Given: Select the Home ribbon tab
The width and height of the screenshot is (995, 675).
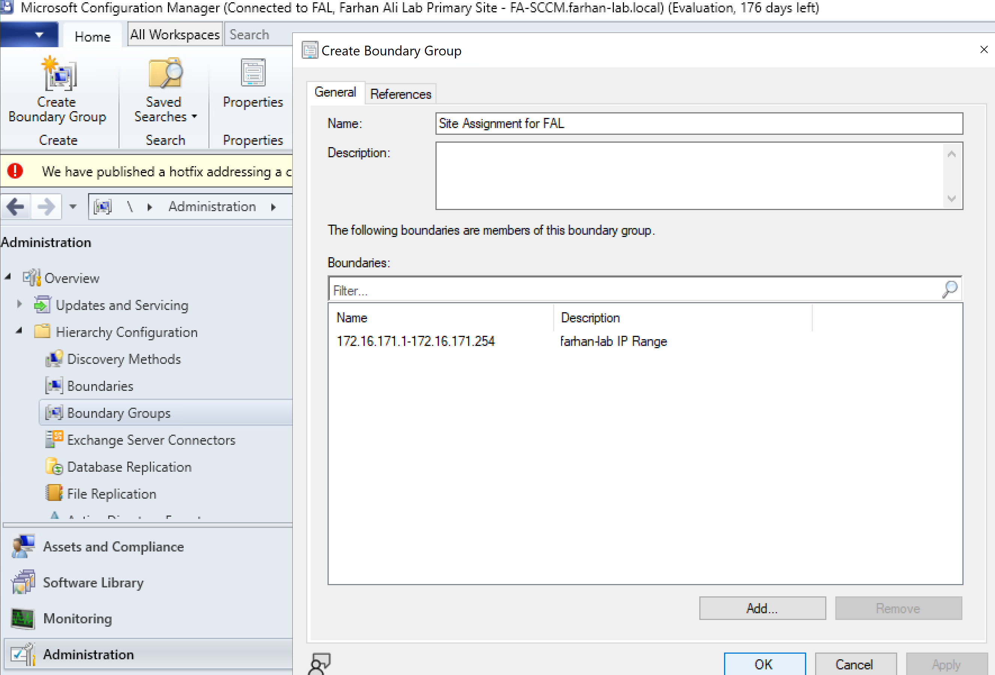Looking at the screenshot, I should point(92,37).
